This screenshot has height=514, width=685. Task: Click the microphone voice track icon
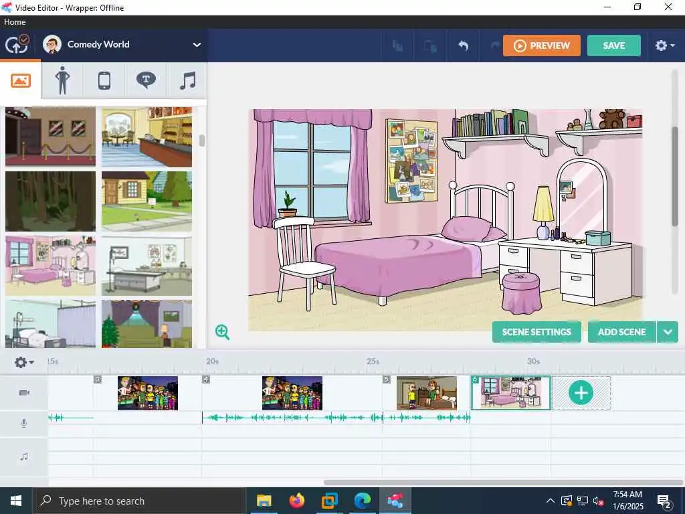[x=24, y=423]
